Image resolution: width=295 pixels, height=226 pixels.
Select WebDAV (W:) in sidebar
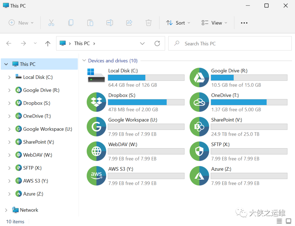34,155
